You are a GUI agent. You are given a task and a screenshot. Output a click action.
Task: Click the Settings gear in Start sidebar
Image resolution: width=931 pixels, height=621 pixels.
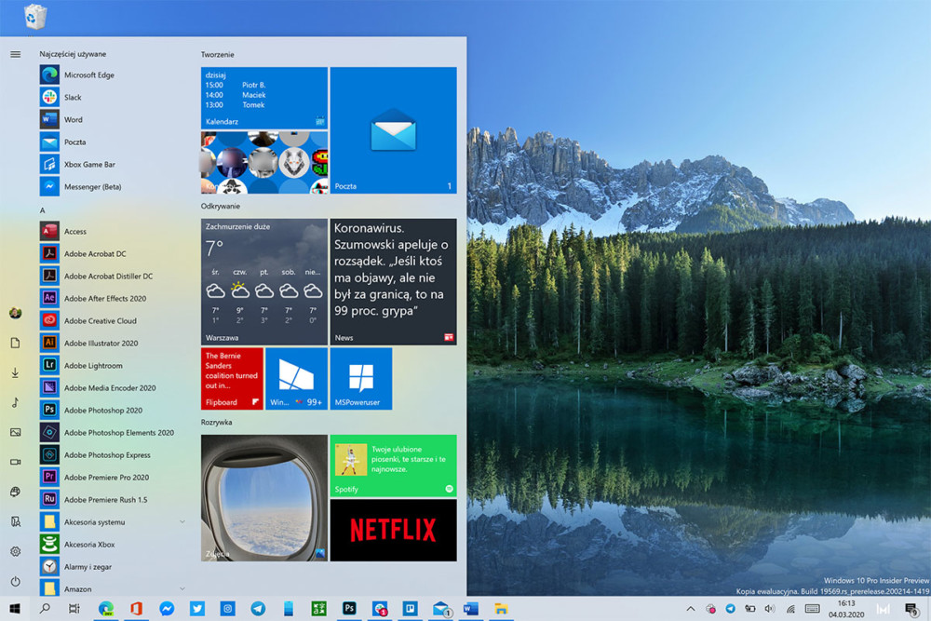tap(16, 551)
